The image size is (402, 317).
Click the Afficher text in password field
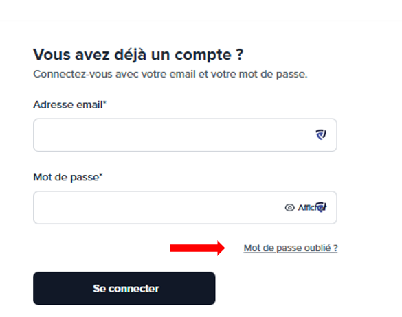[x=311, y=207]
